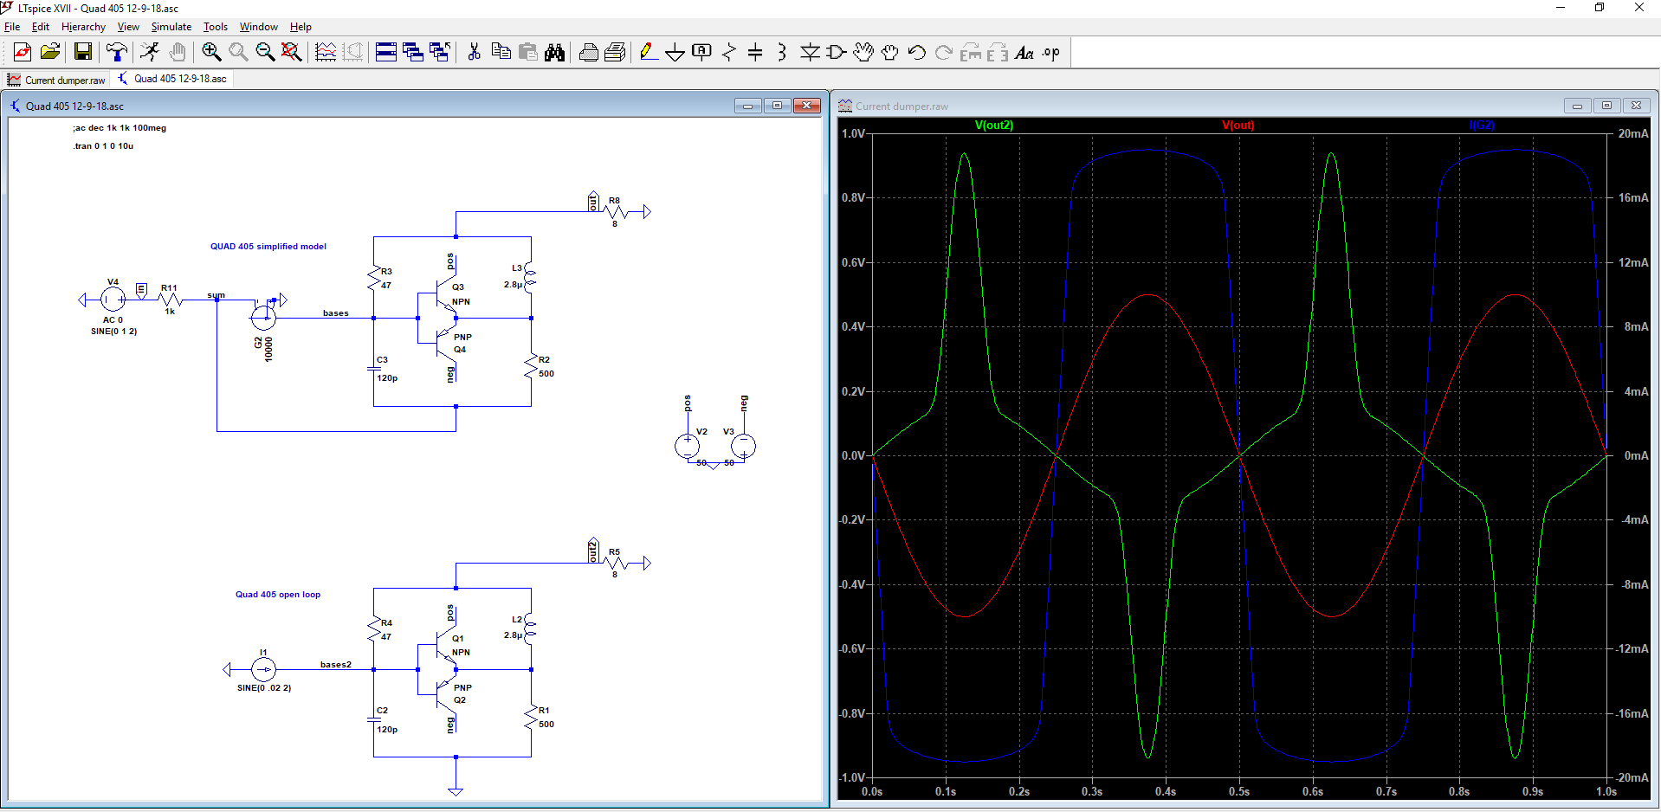Click the Halt simulation hand icon
Screen dimensions: 1661x812
tap(178, 53)
